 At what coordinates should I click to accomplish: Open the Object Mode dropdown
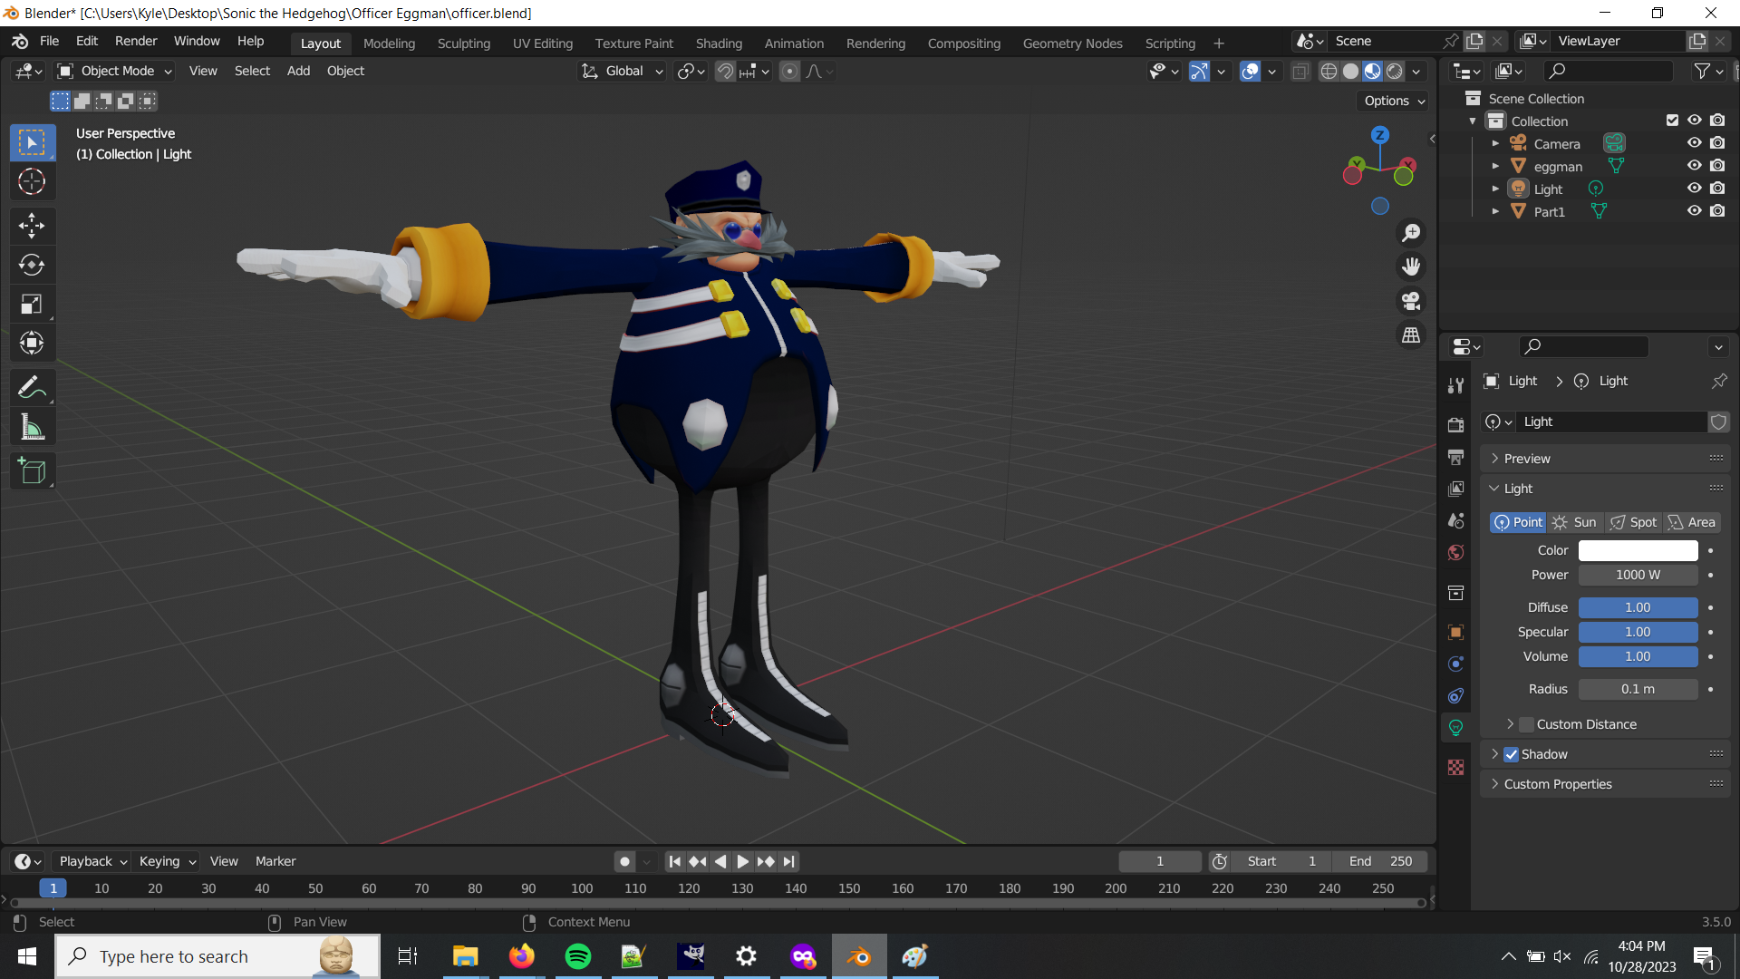114,72
